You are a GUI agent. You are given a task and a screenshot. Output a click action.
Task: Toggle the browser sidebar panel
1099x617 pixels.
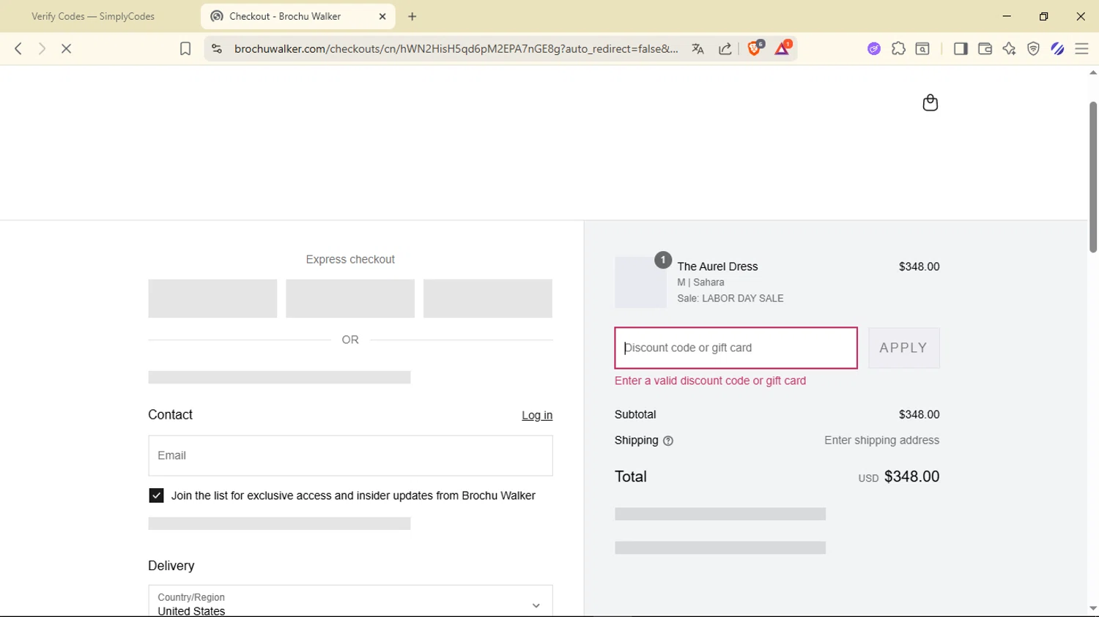[x=961, y=49]
